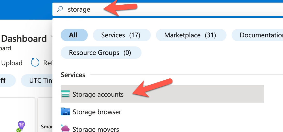Filter results by Resource Groups (0)
Image resolution: width=283 pixels, height=132 pixels.
pyautogui.click(x=101, y=53)
